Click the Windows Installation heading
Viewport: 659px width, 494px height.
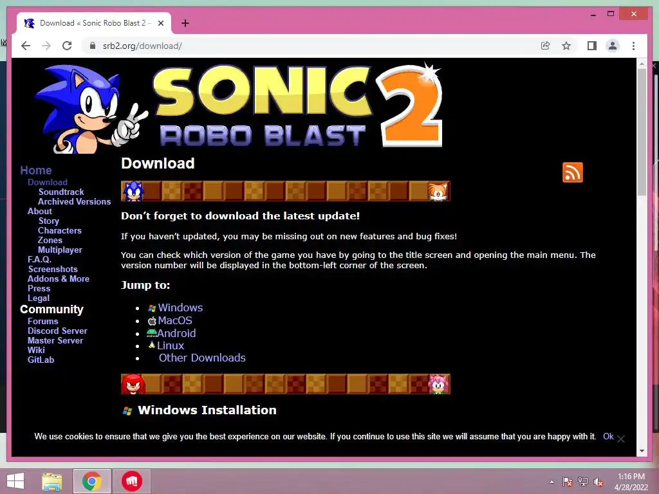tap(207, 410)
